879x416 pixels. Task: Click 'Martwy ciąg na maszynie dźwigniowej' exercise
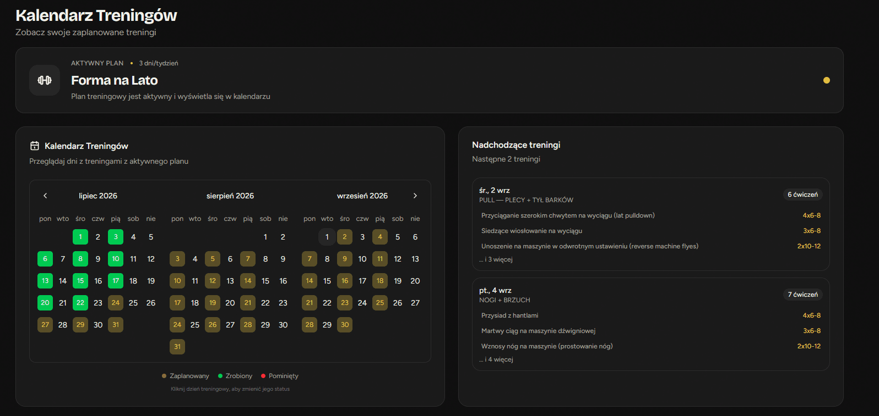click(538, 331)
